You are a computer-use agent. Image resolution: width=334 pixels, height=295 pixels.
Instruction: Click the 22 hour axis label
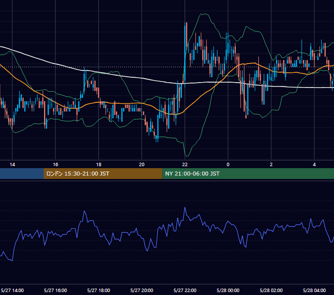185,165
